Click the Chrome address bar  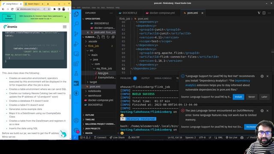tap(31, 9)
